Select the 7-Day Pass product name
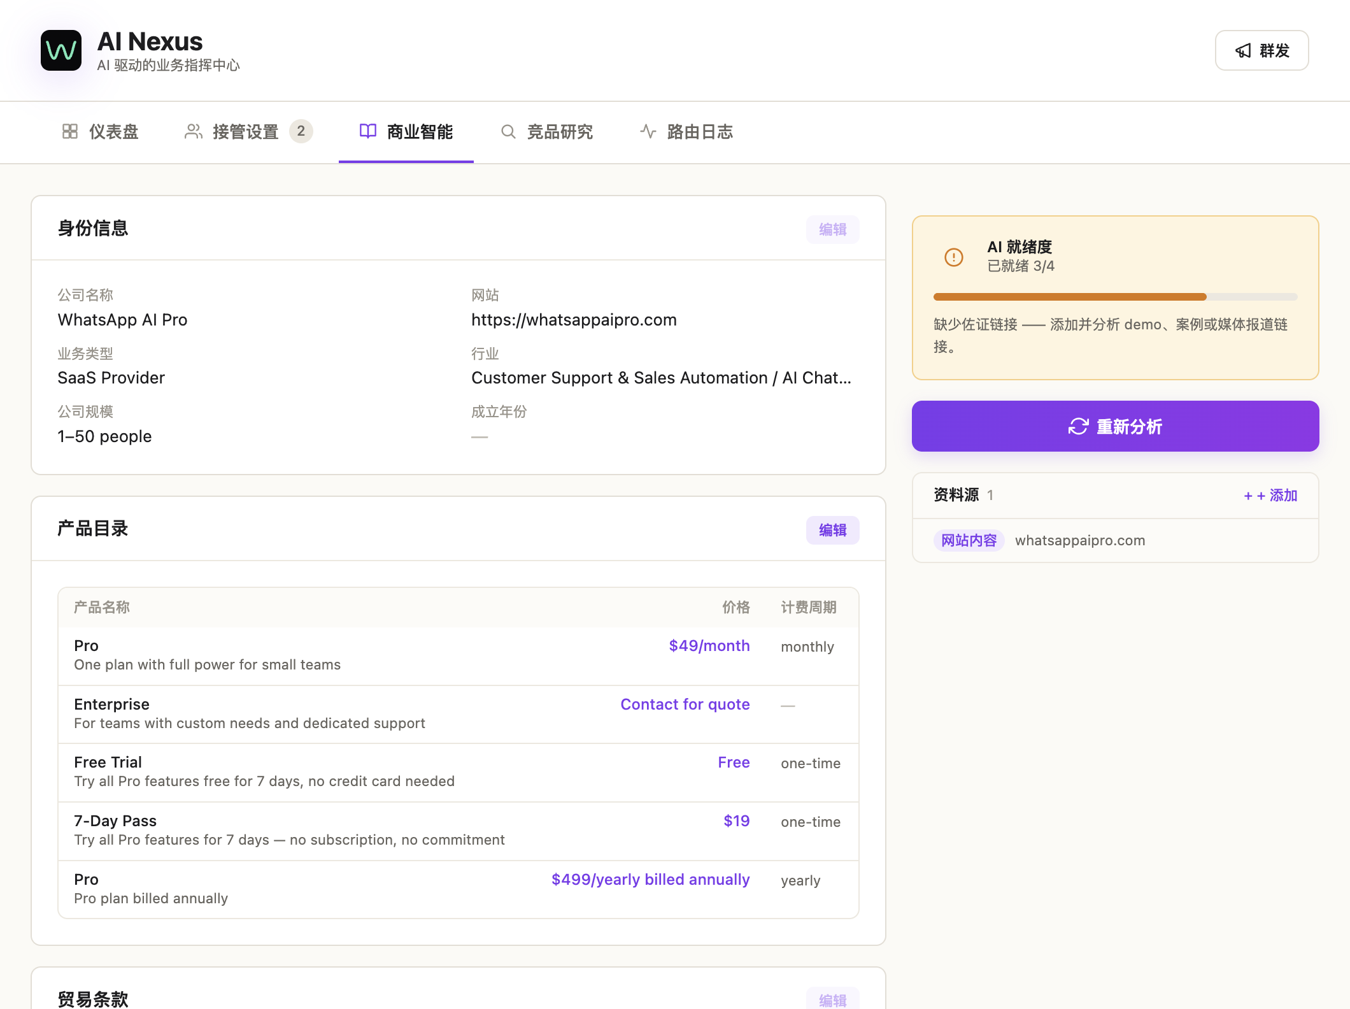This screenshot has width=1350, height=1009. click(x=115, y=821)
